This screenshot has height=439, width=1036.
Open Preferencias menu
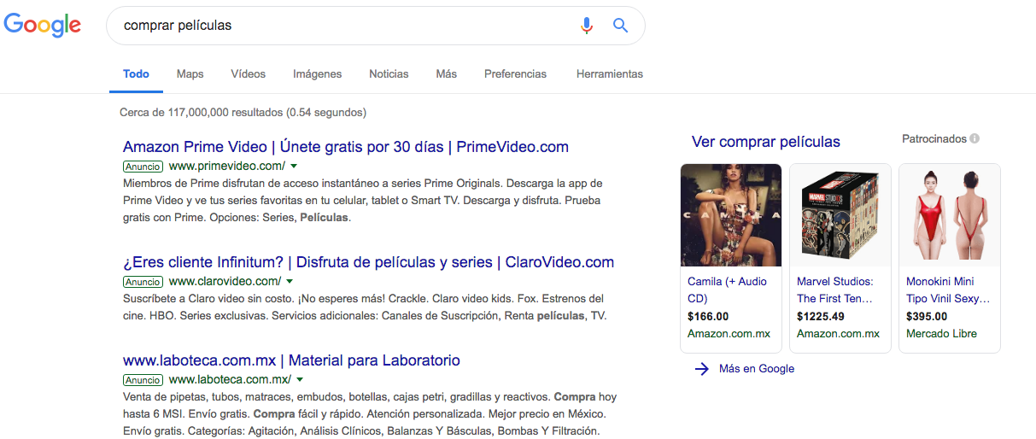pyautogui.click(x=515, y=74)
